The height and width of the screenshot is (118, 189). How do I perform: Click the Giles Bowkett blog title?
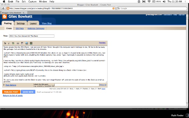pos(20,17)
